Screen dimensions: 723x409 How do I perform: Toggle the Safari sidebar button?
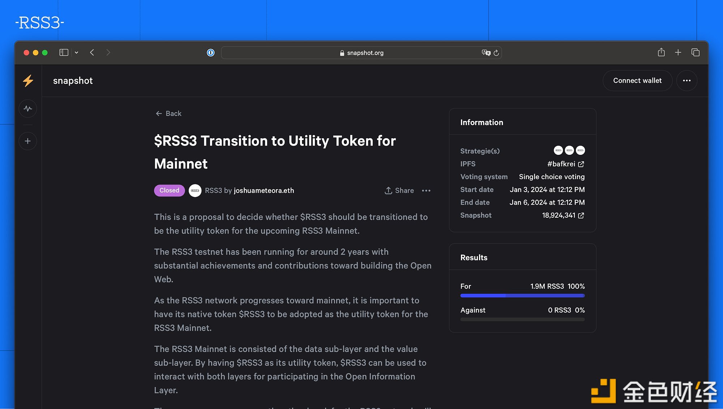(x=64, y=52)
